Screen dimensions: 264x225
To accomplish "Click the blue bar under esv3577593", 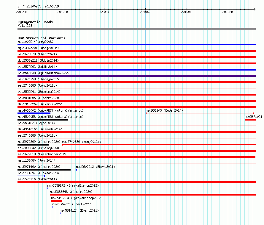I will [136, 70].
